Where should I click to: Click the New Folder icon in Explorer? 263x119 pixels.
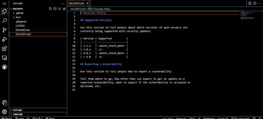click(55, 9)
